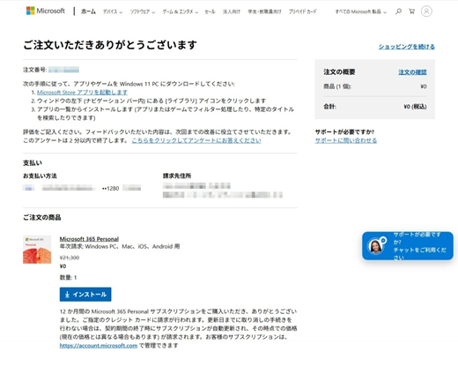Open the 学生・教職員向け navigation item
The height and width of the screenshot is (367, 458).
264,12
